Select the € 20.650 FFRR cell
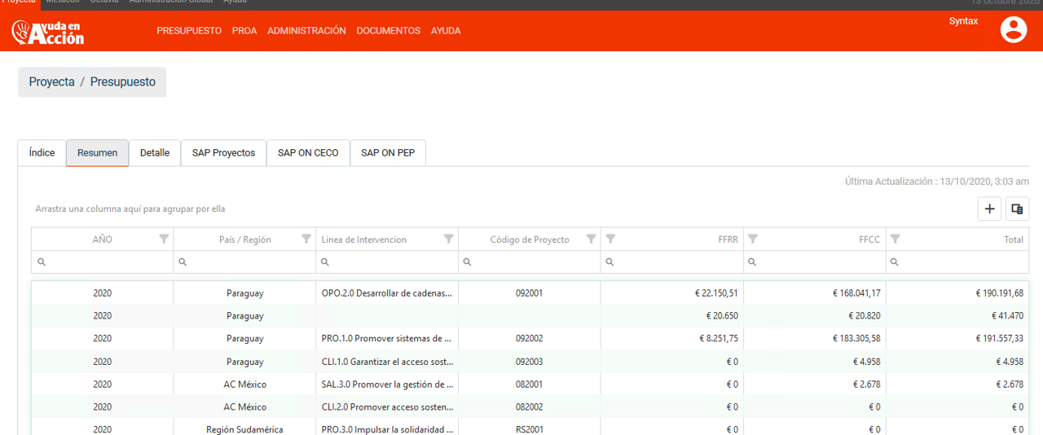 (672, 316)
